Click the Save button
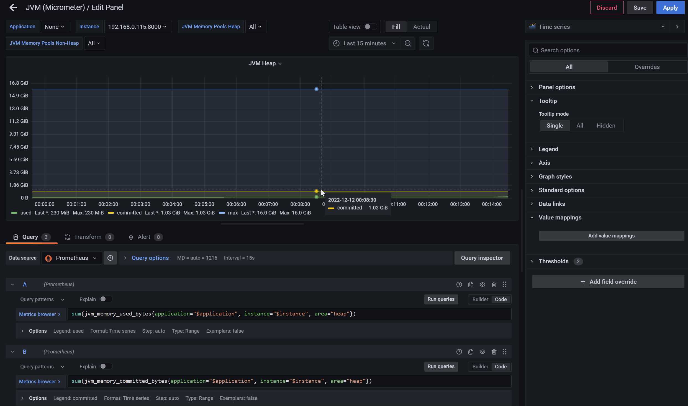The image size is (688, 406). 640,8
